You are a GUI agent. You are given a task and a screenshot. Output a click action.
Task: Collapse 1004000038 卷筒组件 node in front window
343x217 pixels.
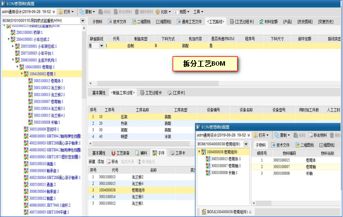(x=199, y=152)
